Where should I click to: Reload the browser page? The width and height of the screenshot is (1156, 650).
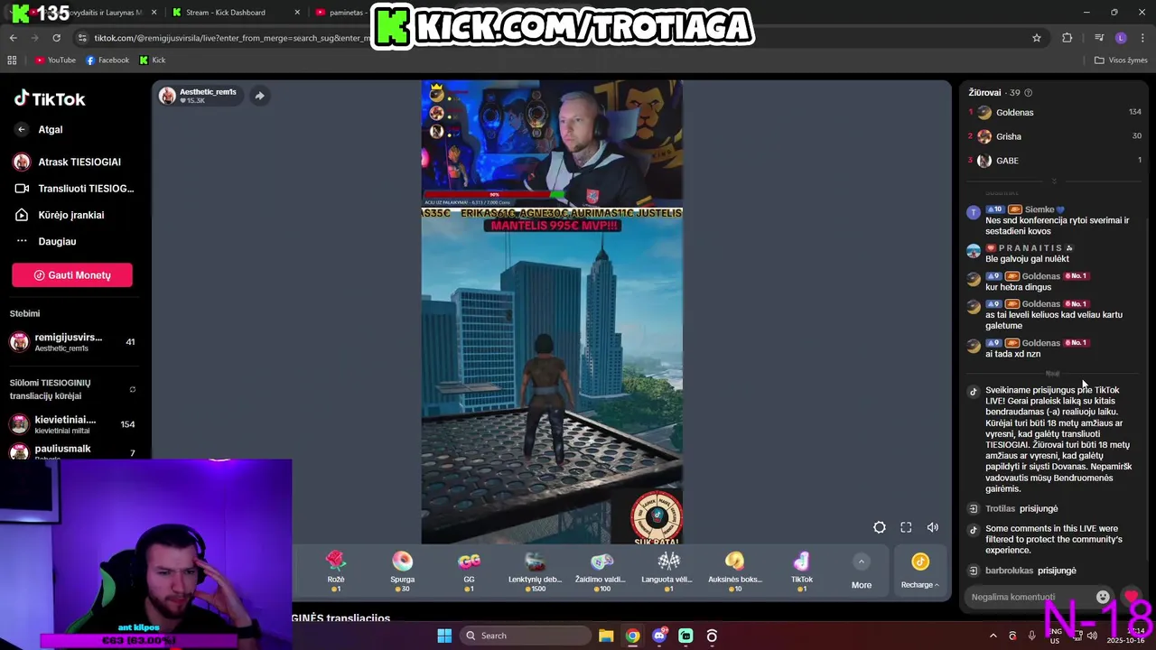[x=56, y=38]
